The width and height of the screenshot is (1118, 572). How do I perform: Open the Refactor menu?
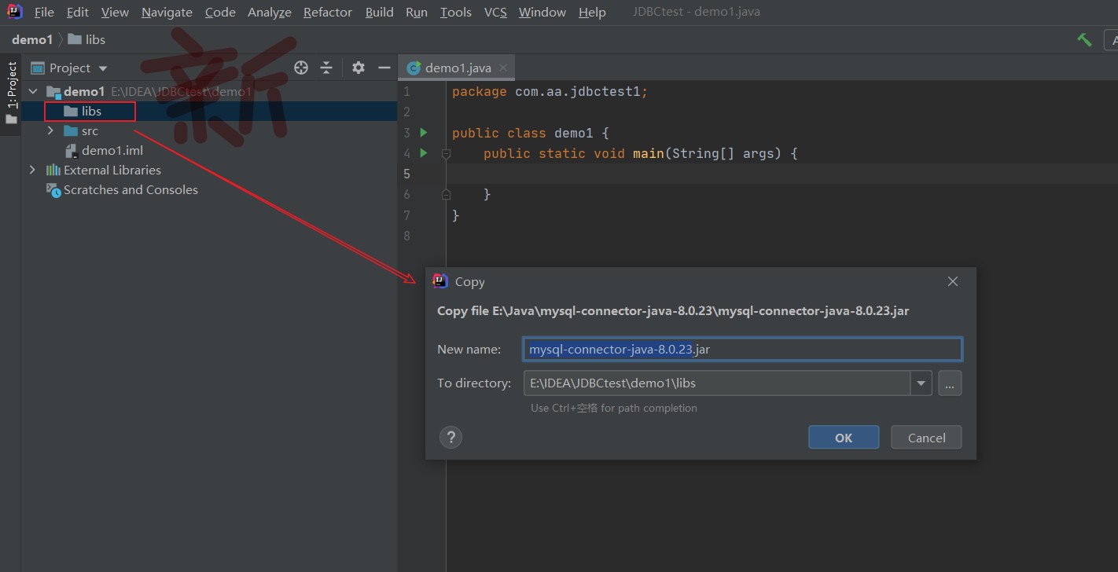(328, 12)
